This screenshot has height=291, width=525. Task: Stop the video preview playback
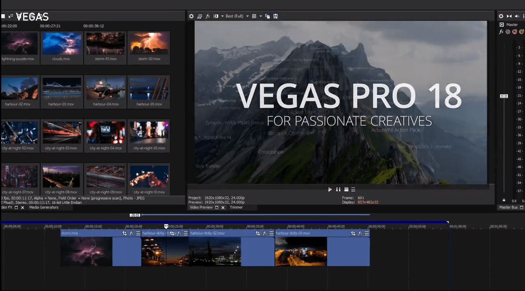[346, 189]
